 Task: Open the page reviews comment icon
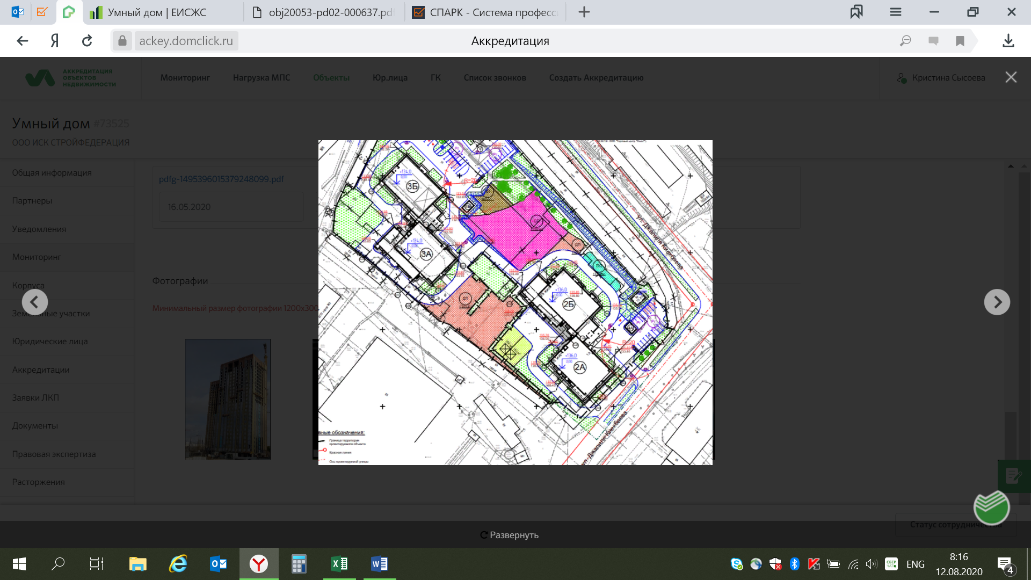click(933, 41)
